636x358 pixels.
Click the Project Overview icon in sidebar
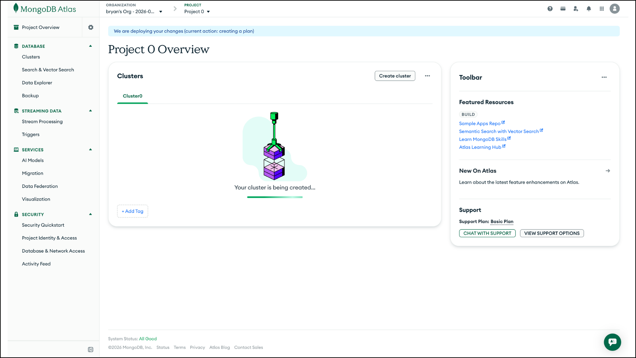(16, 27)
